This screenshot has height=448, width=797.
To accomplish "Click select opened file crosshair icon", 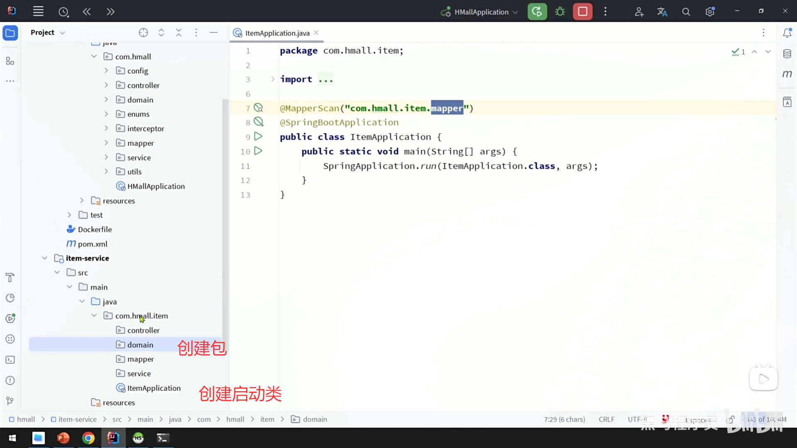I will click(143, 33).
